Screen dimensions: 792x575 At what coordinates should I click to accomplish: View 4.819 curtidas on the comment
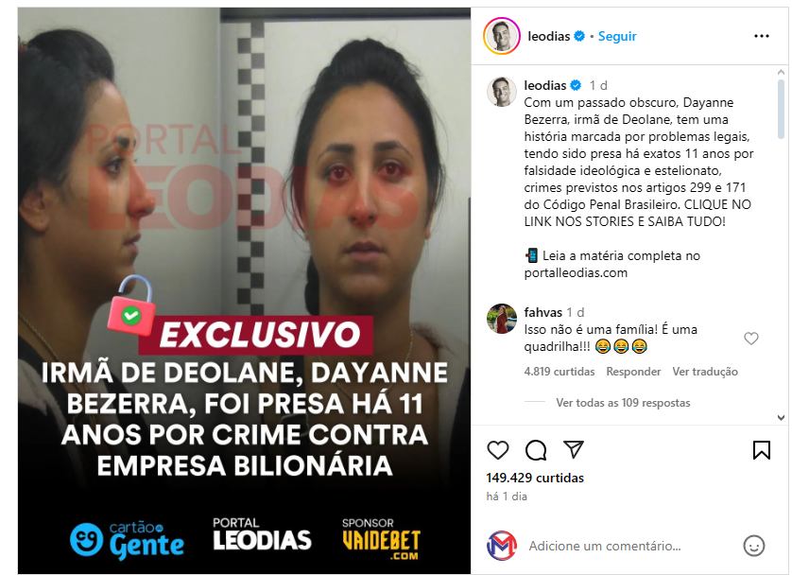[560, 372]
